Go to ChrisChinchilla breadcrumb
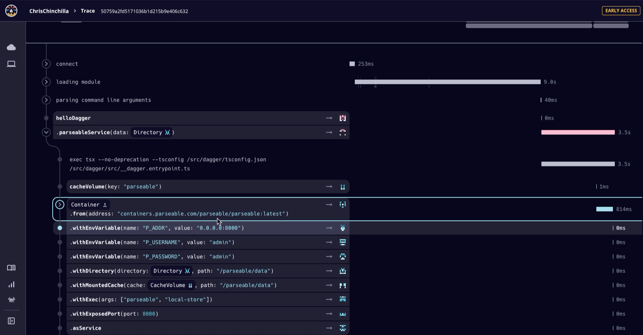 (49, 11)
